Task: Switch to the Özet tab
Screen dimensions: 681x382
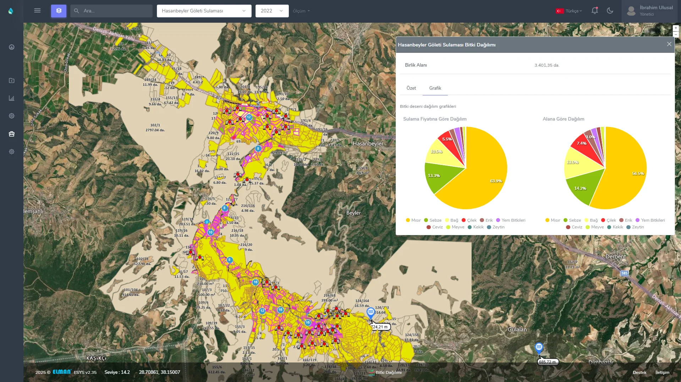Action: (411, 88)
